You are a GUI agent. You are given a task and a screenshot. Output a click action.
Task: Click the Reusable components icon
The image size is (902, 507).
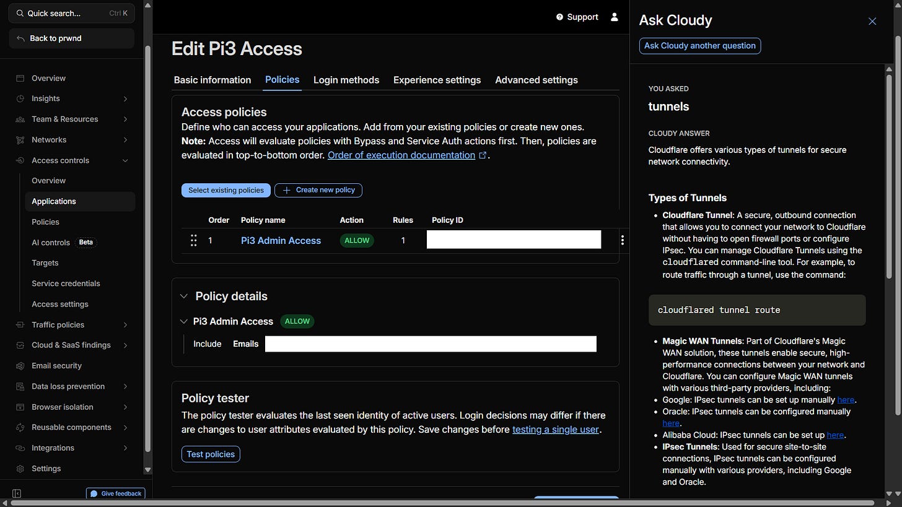(20, 427)
